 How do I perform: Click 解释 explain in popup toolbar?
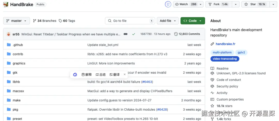click(87, 74)
